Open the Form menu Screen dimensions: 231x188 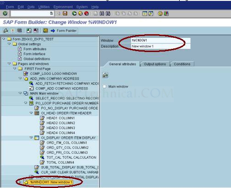(x=10, y=7)
